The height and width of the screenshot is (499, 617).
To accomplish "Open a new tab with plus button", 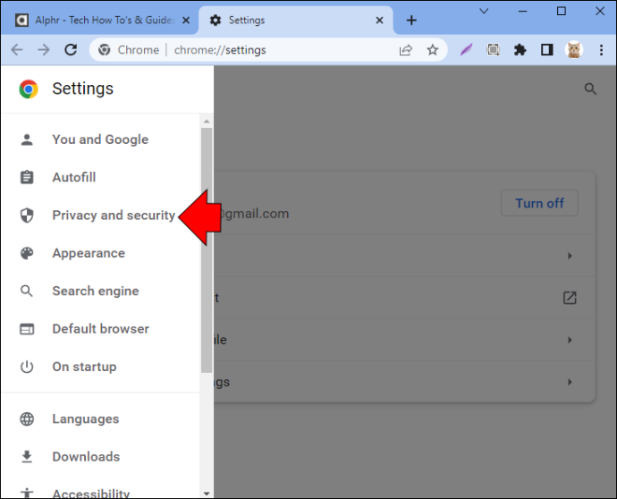I will click(411, 20).
